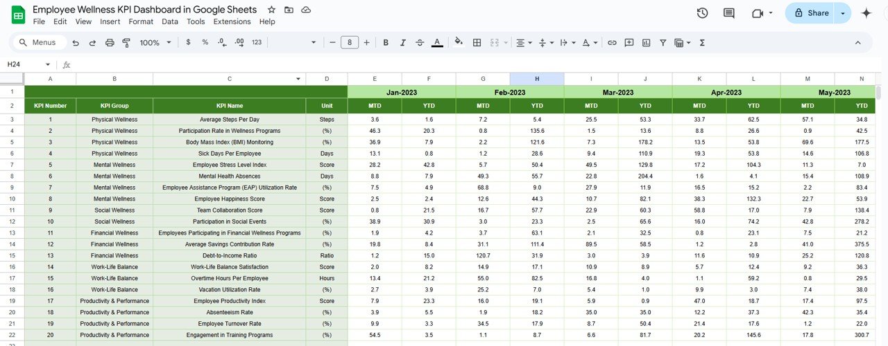Decrease decimal places
Viewport: 888px width, 346px height.
pyautogui.click(x=222, y=43)
